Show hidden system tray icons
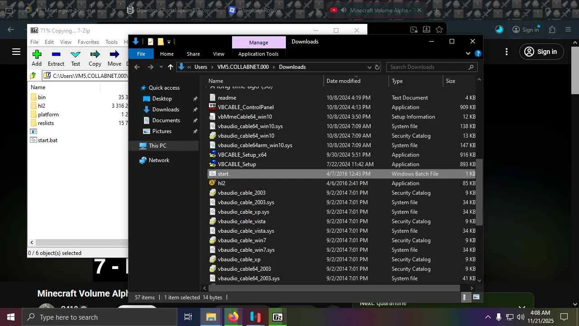This screenshot has height=326, width=579. [488, 317]
